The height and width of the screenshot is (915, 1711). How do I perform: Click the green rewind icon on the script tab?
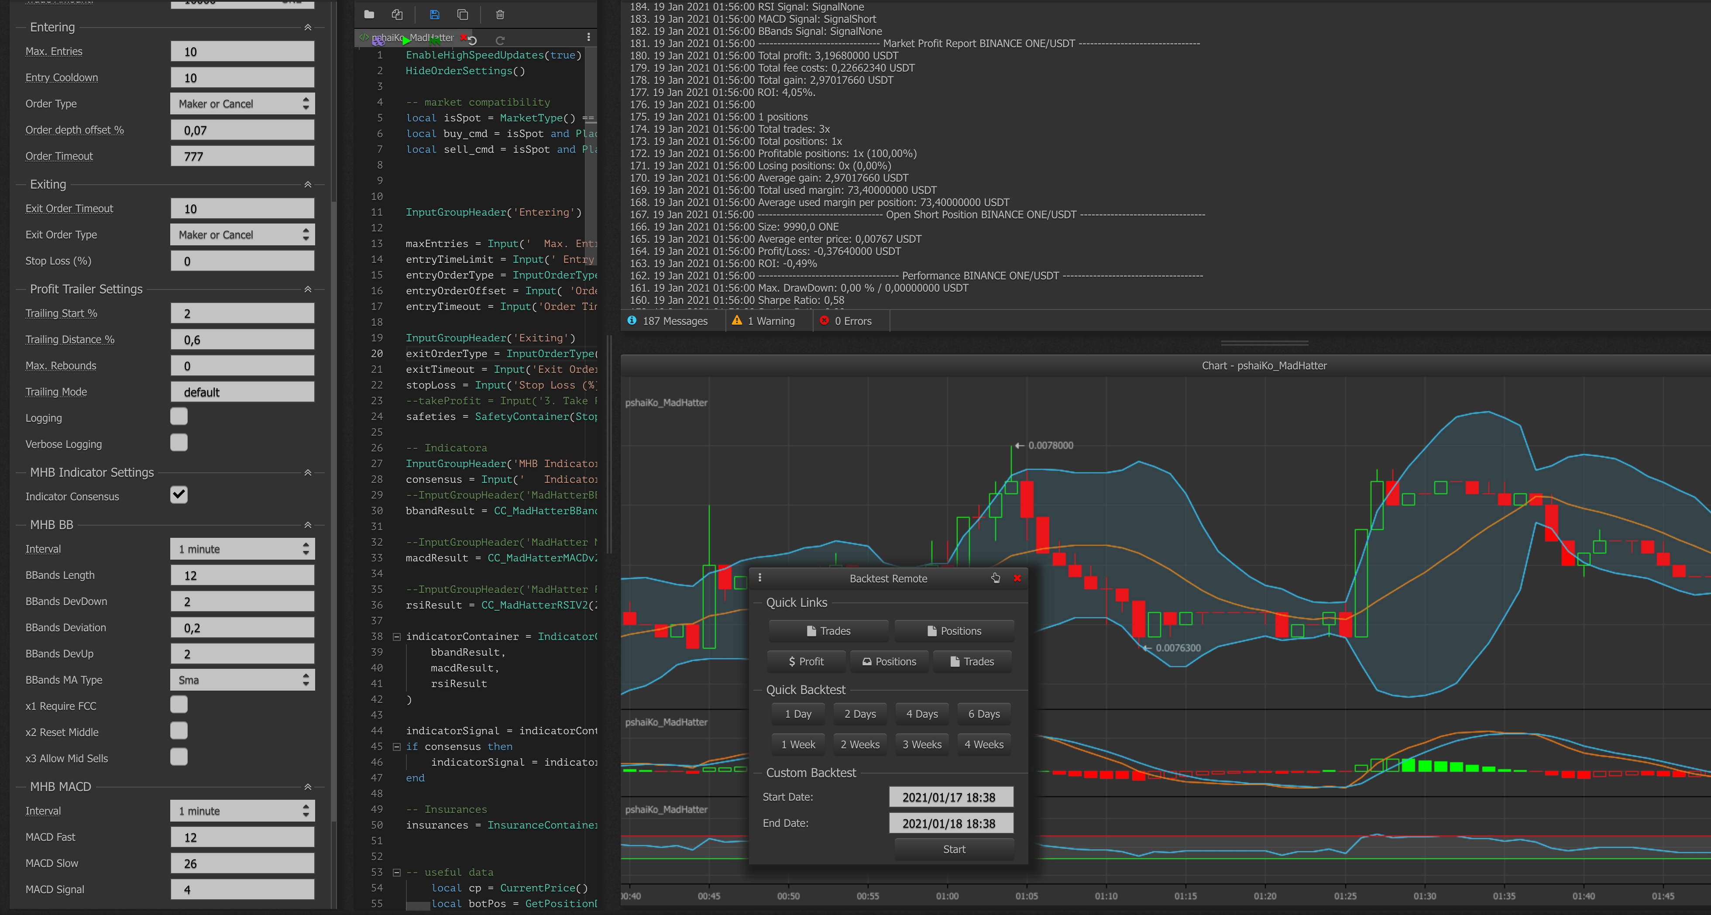434,41
